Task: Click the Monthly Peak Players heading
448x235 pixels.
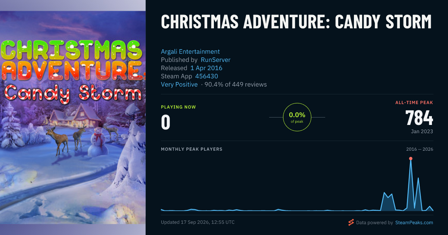Action: pyautogui.click(x=192, y=149)
